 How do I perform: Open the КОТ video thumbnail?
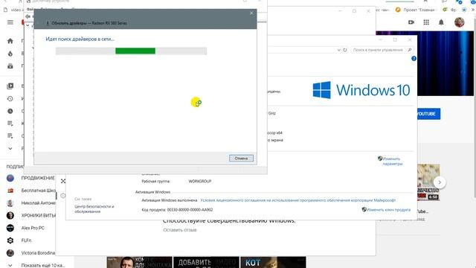tap(273, 263)
